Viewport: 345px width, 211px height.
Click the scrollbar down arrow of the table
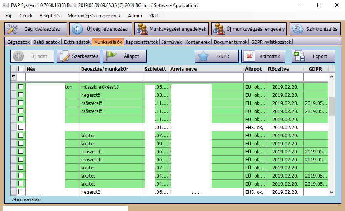click(x=332, y=193)
